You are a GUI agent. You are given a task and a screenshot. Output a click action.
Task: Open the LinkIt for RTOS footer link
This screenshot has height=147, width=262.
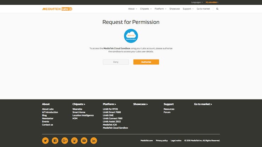(x=110, y=109)
